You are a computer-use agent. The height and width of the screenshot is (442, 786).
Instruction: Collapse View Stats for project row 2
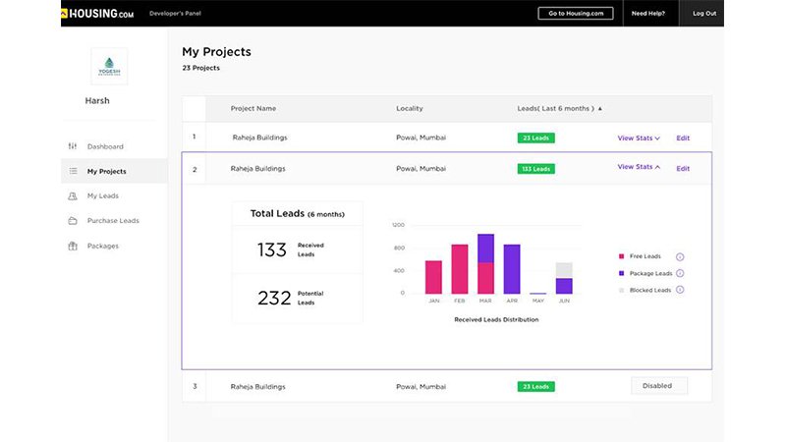tap(639, 167)
